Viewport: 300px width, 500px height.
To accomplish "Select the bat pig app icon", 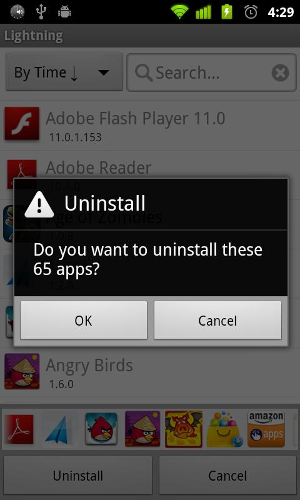I will point(184,429).
